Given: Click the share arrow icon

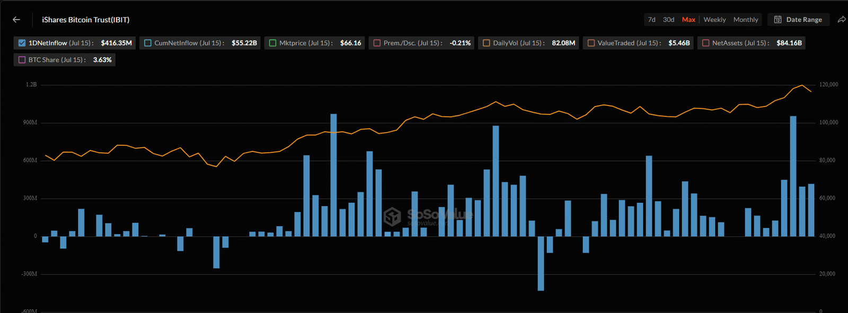Looking at the screenshot, I should click(842, 20).
